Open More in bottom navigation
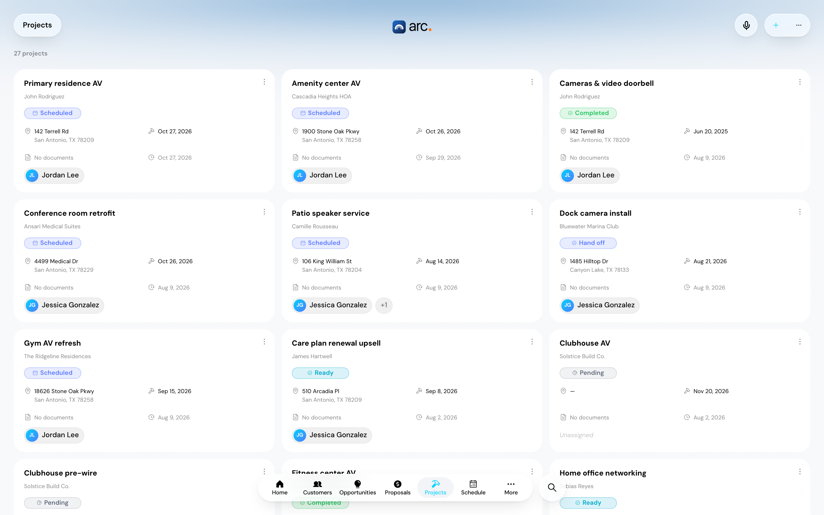 point(511,488)
